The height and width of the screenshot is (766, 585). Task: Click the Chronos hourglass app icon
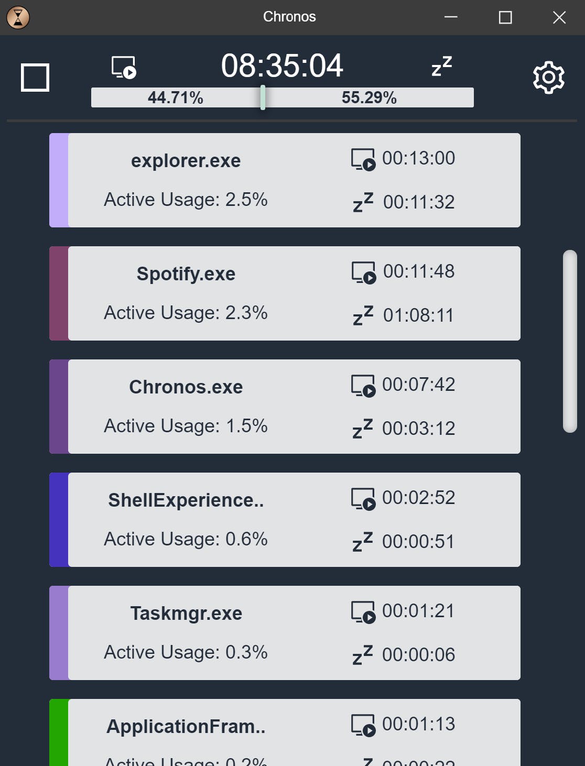[18, 17]
